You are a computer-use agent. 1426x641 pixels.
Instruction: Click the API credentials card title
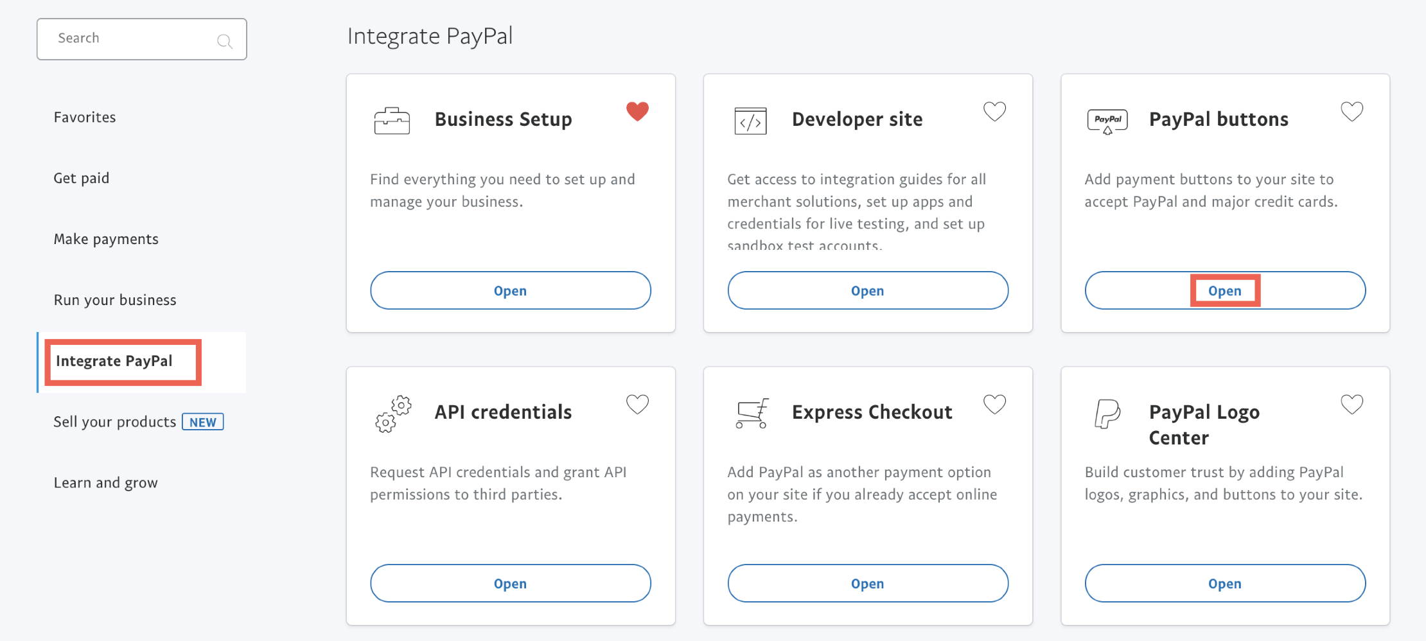point(504,412)
